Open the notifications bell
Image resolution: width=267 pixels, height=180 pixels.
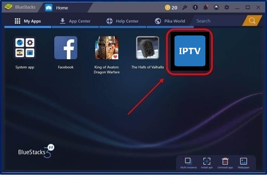(x=206, y=7)
